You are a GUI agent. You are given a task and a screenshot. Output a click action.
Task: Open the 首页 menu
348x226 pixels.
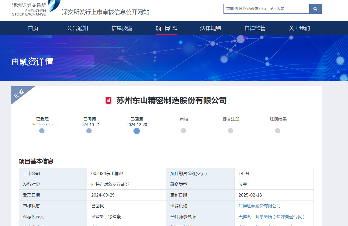(33, 28)
